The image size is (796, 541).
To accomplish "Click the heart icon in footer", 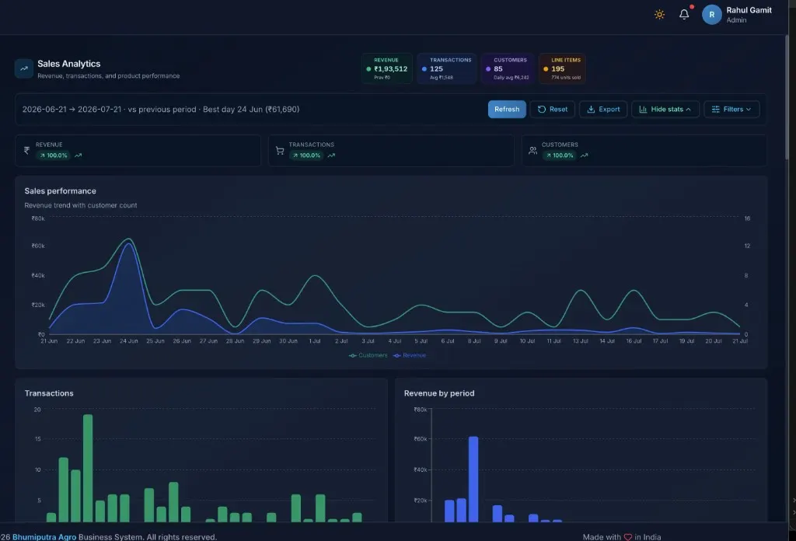I will coord(628,537).
